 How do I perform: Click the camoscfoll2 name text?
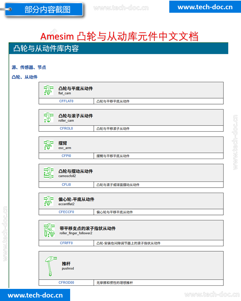(67, 176)
